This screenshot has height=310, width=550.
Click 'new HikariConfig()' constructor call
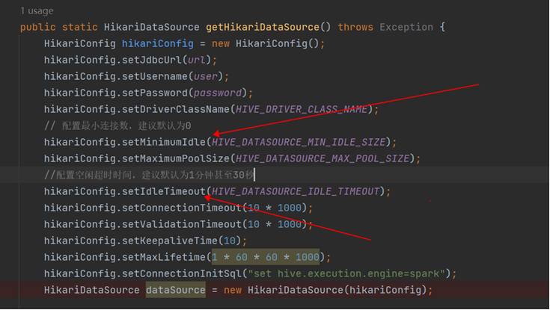click(266, 43)
